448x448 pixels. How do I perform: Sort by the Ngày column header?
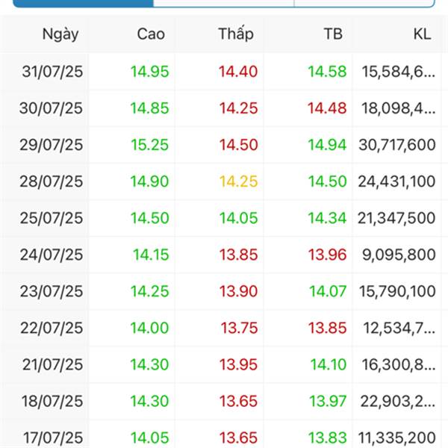[x=60, y=34]
